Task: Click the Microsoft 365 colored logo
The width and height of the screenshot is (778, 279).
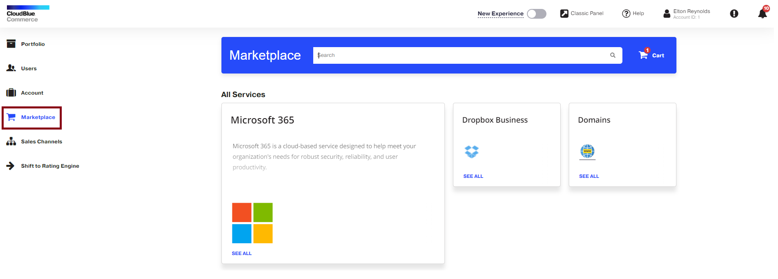Action: [x=252, y=223]
